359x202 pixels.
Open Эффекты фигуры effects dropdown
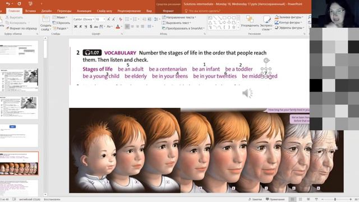pos(289,27)
